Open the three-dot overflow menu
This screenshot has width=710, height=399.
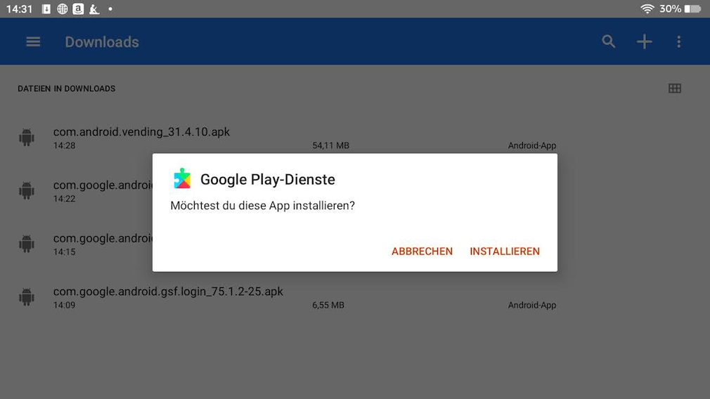[x=678, y=41]
